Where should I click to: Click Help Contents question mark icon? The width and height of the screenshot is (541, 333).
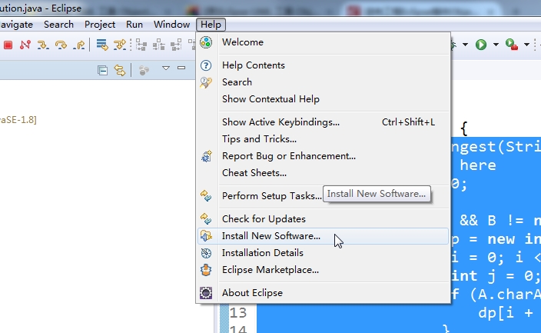[206, 65]
